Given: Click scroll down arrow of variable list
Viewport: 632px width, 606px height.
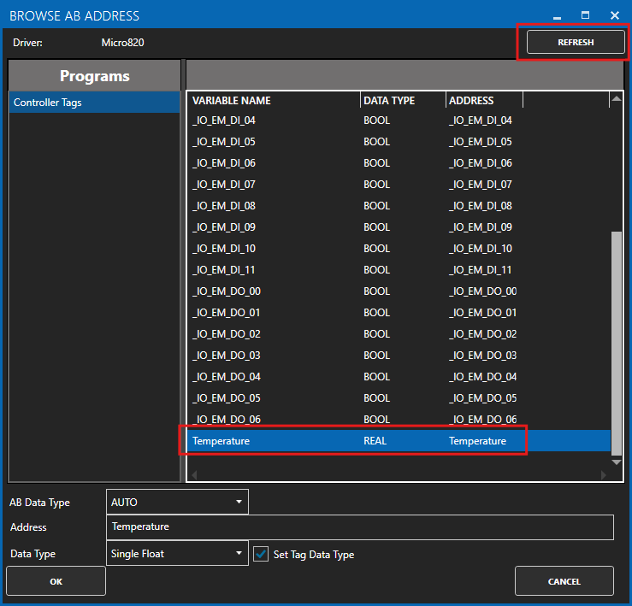Looking at the screenshot, I should point(617,462).
